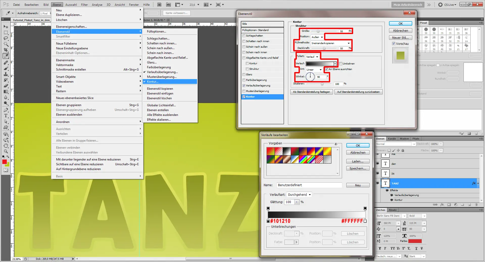Image resolution: width=485 pixels, height=262 pixels.
Task: Open the layer styles fx icon in Layers panel
Action: pos(442,205)
